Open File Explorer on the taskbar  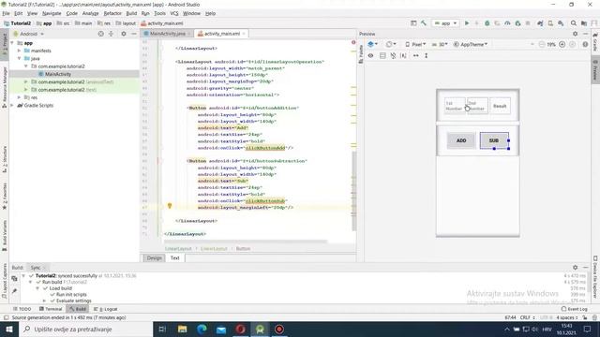183,329
